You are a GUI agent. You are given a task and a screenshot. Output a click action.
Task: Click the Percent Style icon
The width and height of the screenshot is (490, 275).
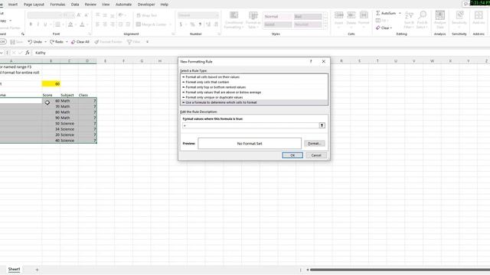[x=192, y=24]
